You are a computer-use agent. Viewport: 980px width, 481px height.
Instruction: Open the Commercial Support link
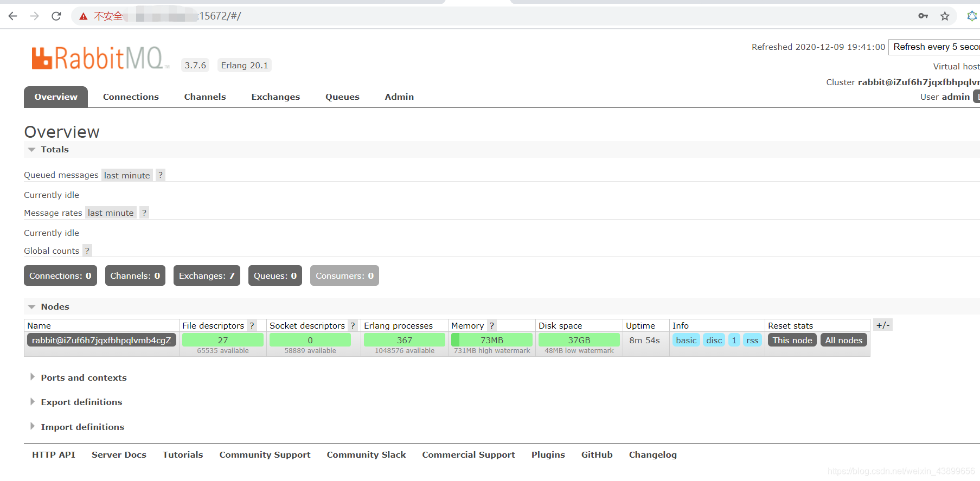[469, 454]
